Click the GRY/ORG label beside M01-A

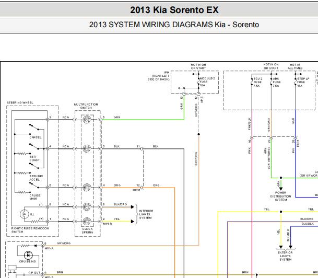[x=64, y=243]
